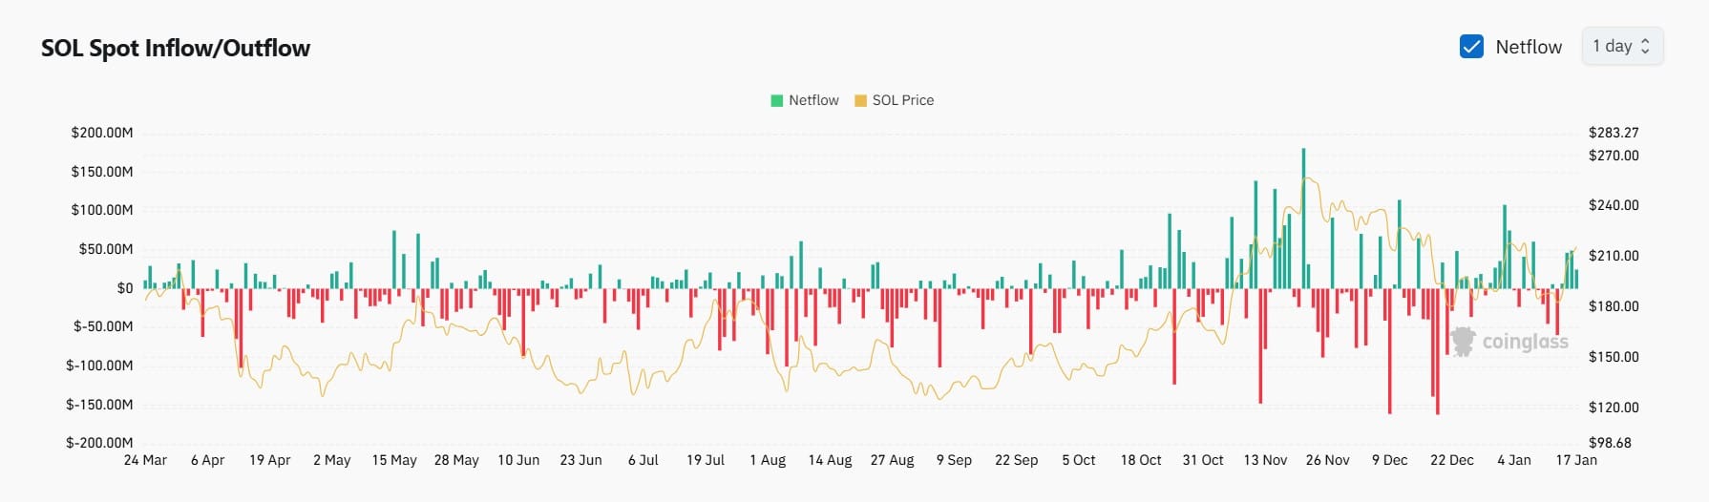Screen dimensions: 1709x502
Task: Select the 9 Sep date on x-axis
Action: tap(954, 460)
